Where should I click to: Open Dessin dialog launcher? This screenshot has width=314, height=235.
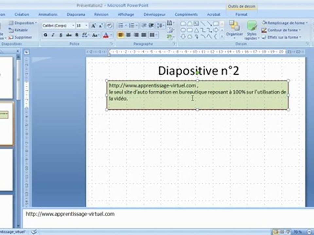click(x=307, y=44)
